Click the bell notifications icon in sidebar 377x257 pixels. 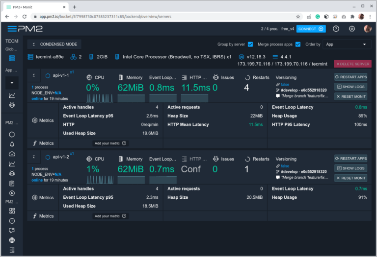coord(12,144)
